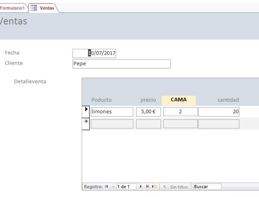Go to next record in navigator
This screenshot has width=259, height=197.
click(x=141, y=187)
